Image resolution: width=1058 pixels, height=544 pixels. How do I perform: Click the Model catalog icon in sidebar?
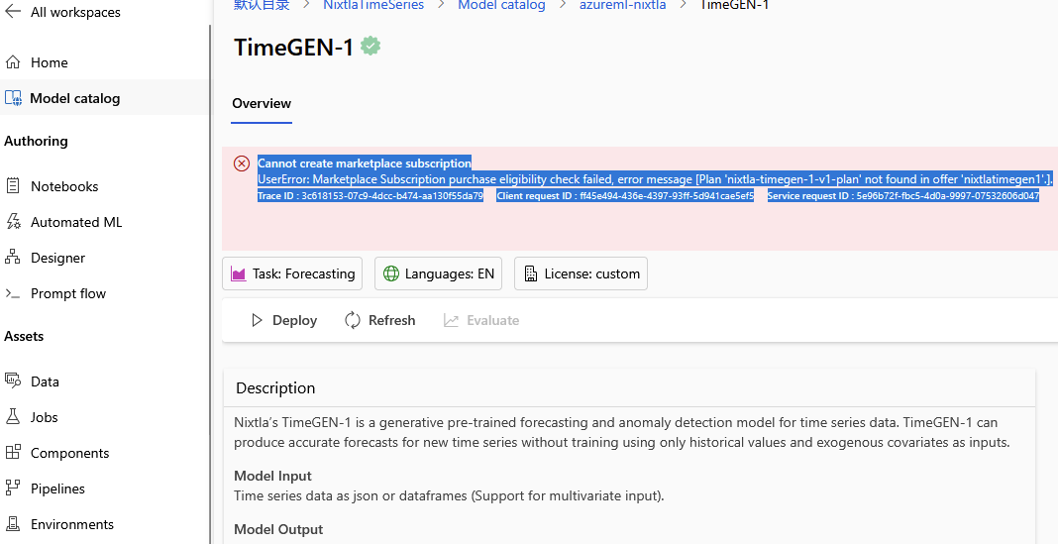click(x=13, y=98)
